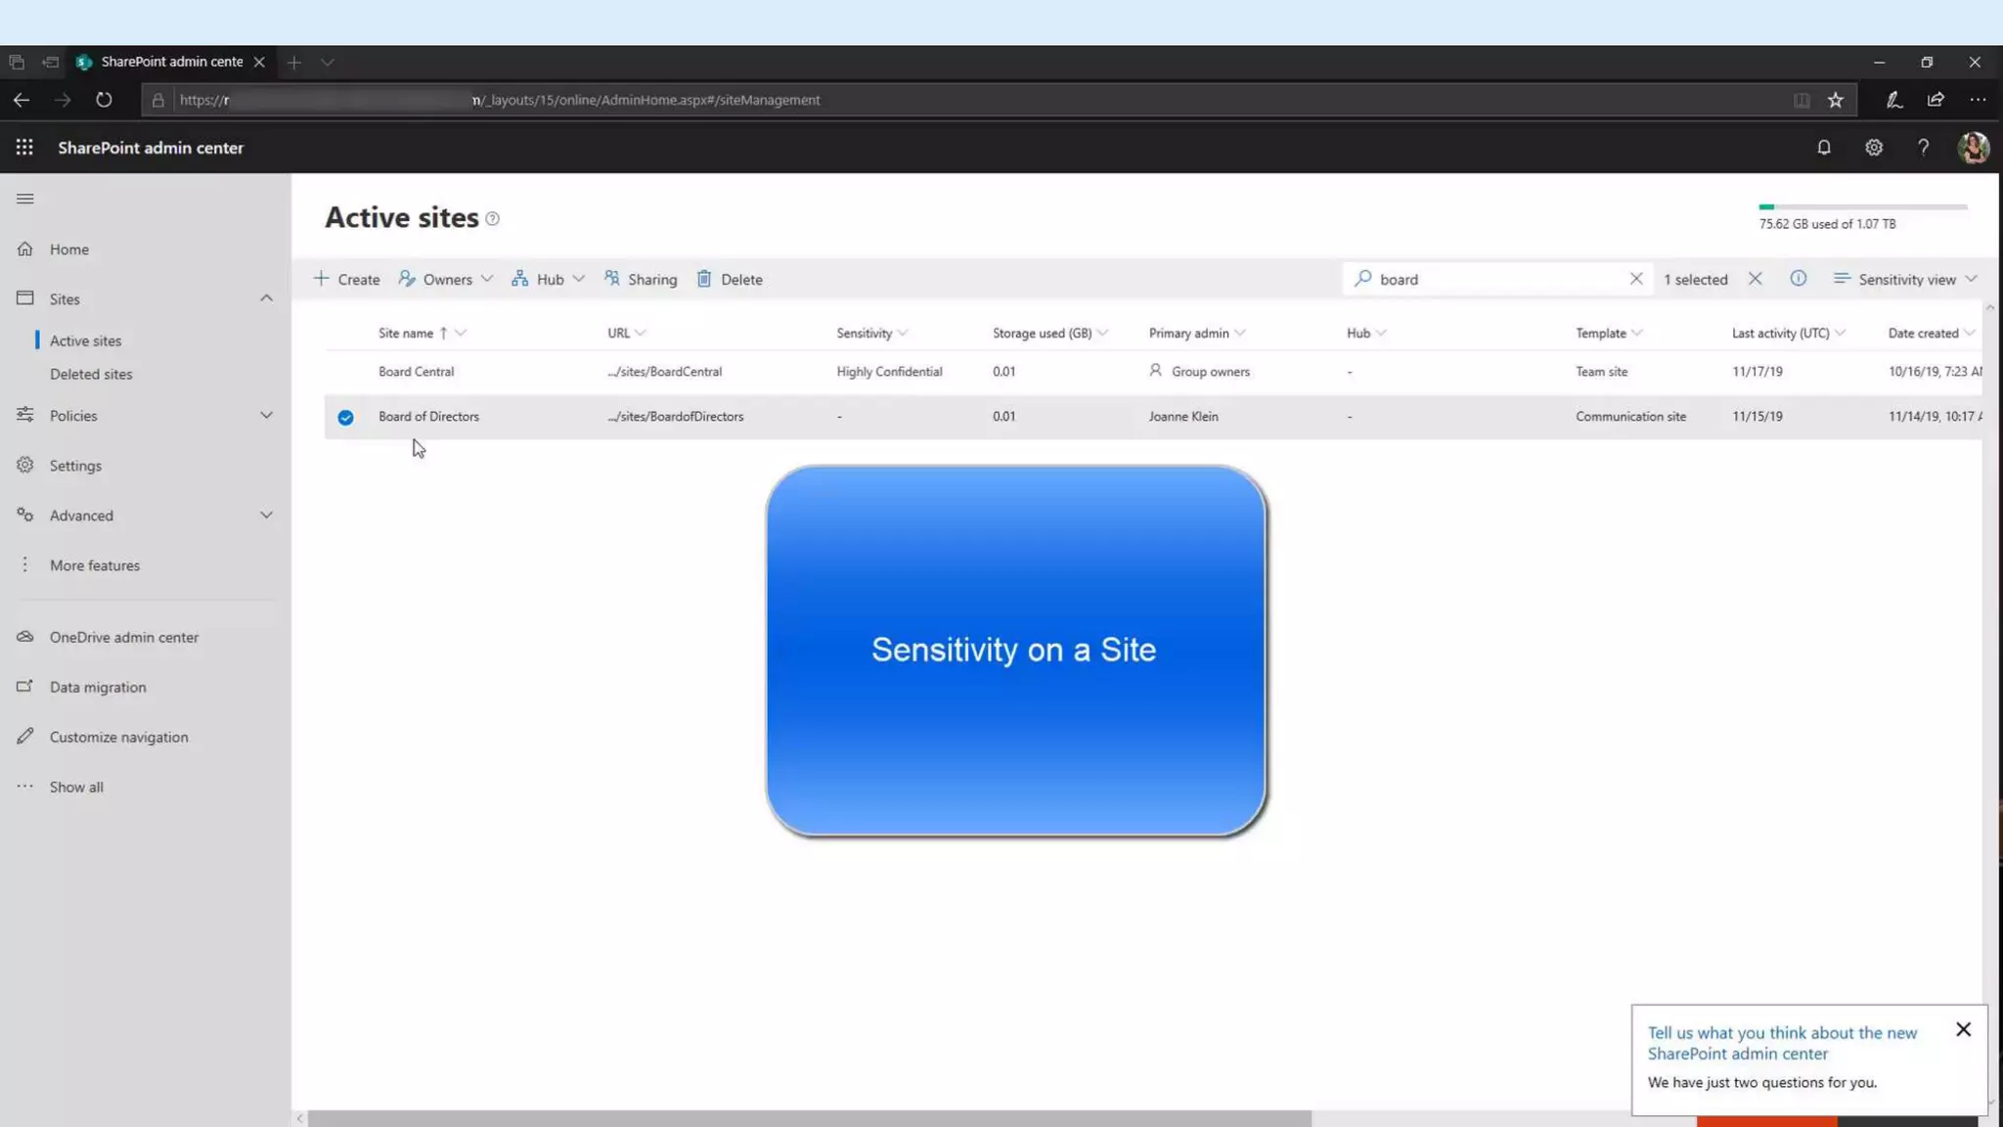
Task: Clear the 1 selected items X
Action: pos(1756,279)
